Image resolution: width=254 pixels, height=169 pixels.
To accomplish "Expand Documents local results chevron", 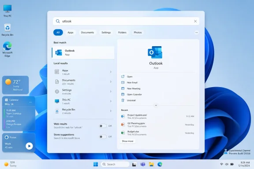I will (111, 81).
